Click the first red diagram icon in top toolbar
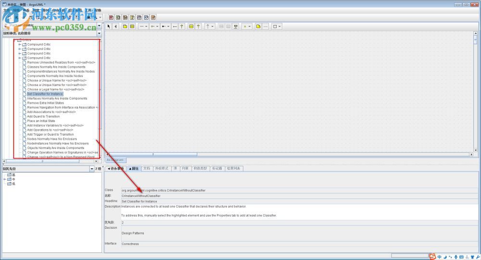 pyautogui.click(x=112, y=17)
